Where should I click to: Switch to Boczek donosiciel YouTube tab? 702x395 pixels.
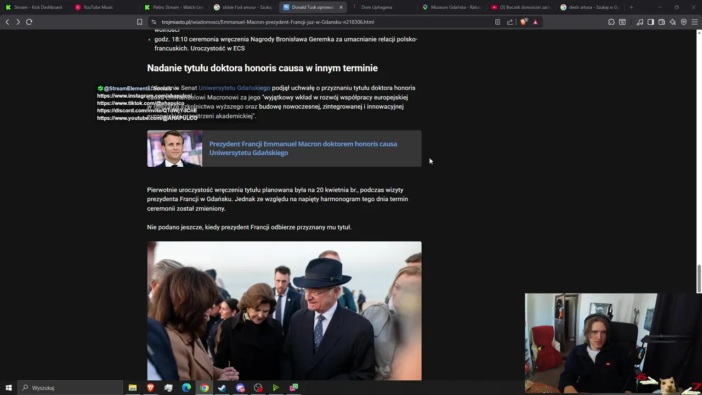click(521, 7)
